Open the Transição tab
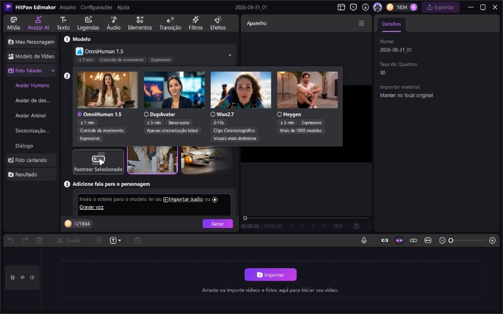The width and height of the screenshot is (503, 314). point(170,23)
